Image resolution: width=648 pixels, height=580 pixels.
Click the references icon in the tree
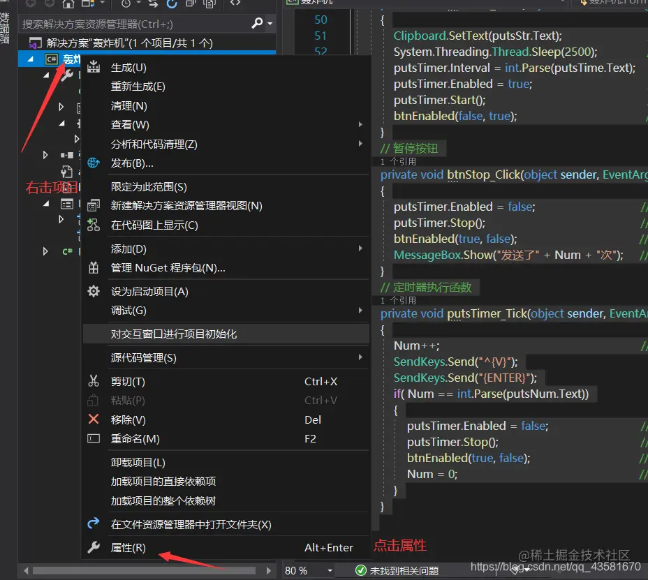coord(67,156)
